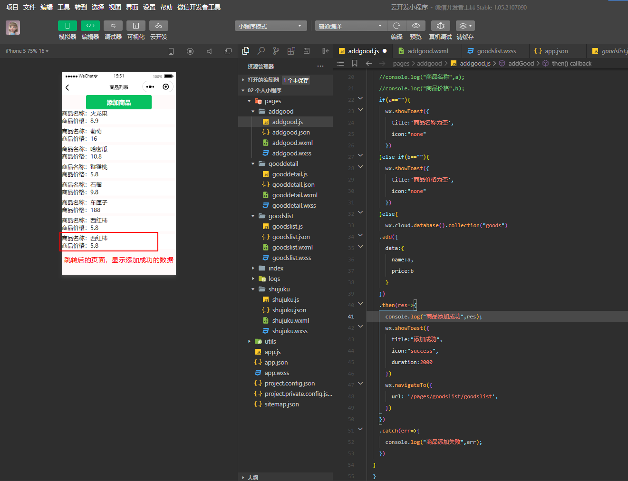628x481 pixels.
Task: Open the 微信开发者工具 menu
Action: pos(199,7)
